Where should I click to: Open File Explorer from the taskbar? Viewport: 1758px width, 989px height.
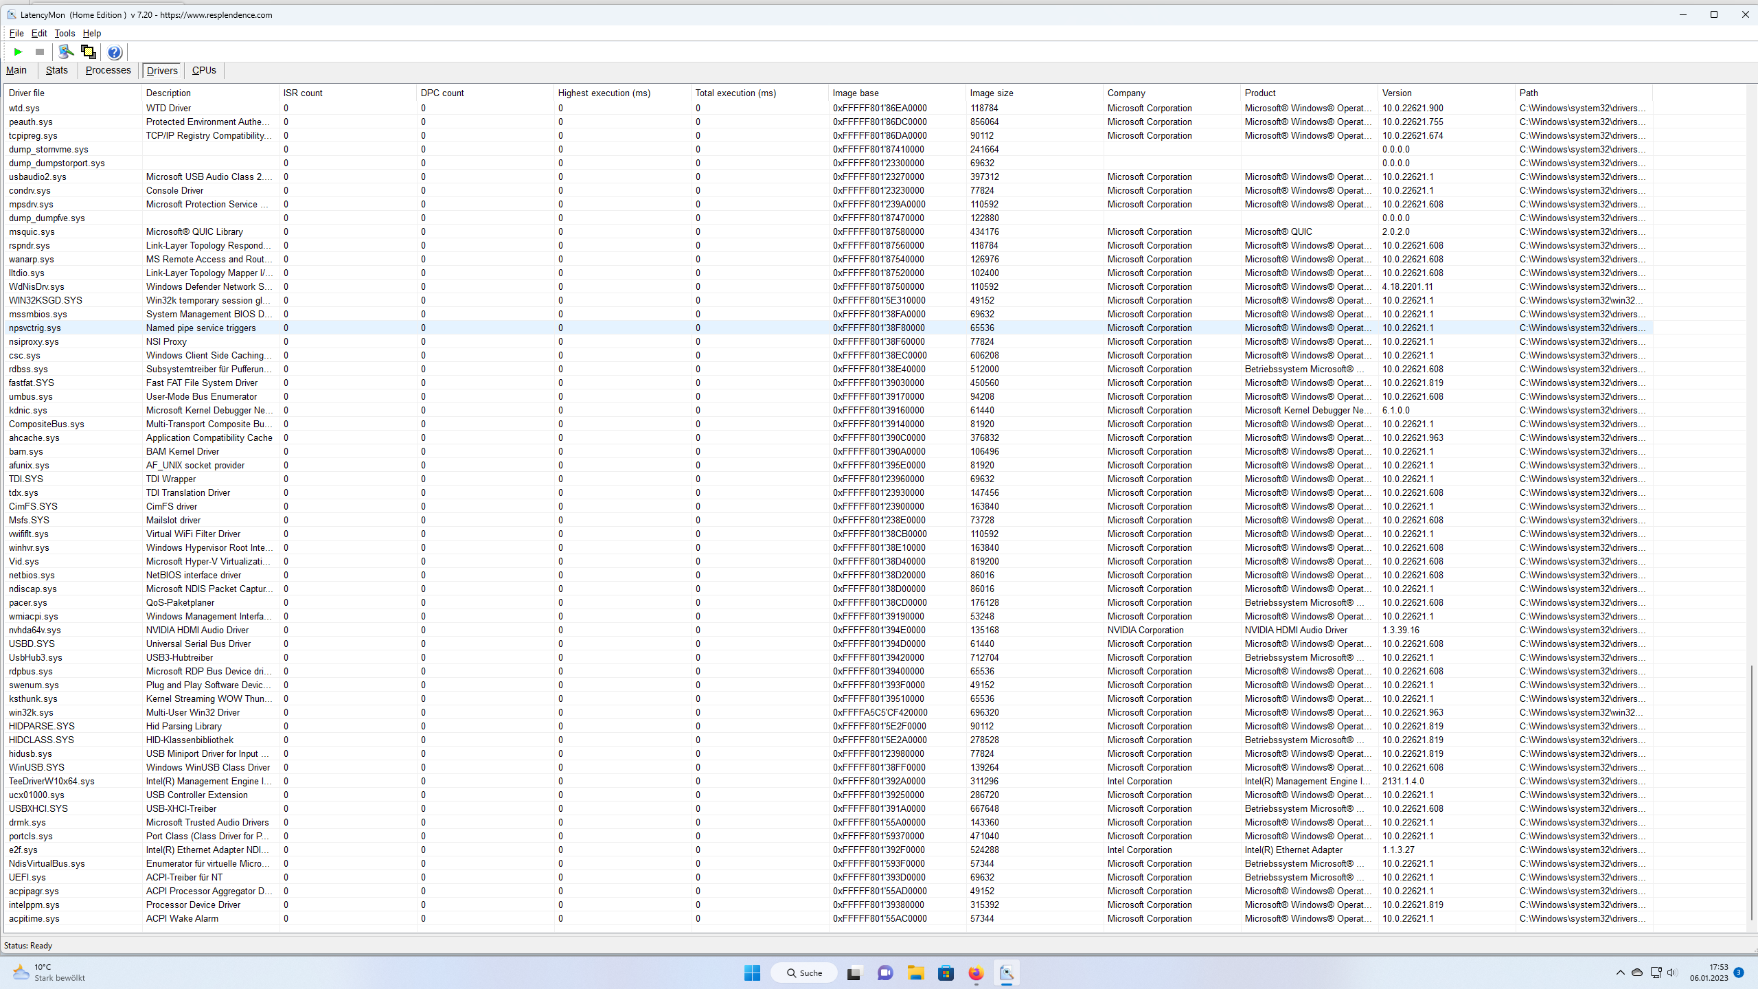(x=915, y=973)
